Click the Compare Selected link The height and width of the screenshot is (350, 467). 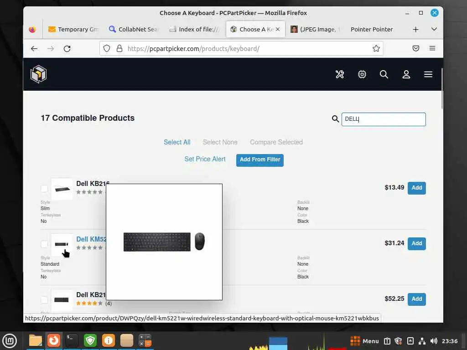tap(276, 142)
